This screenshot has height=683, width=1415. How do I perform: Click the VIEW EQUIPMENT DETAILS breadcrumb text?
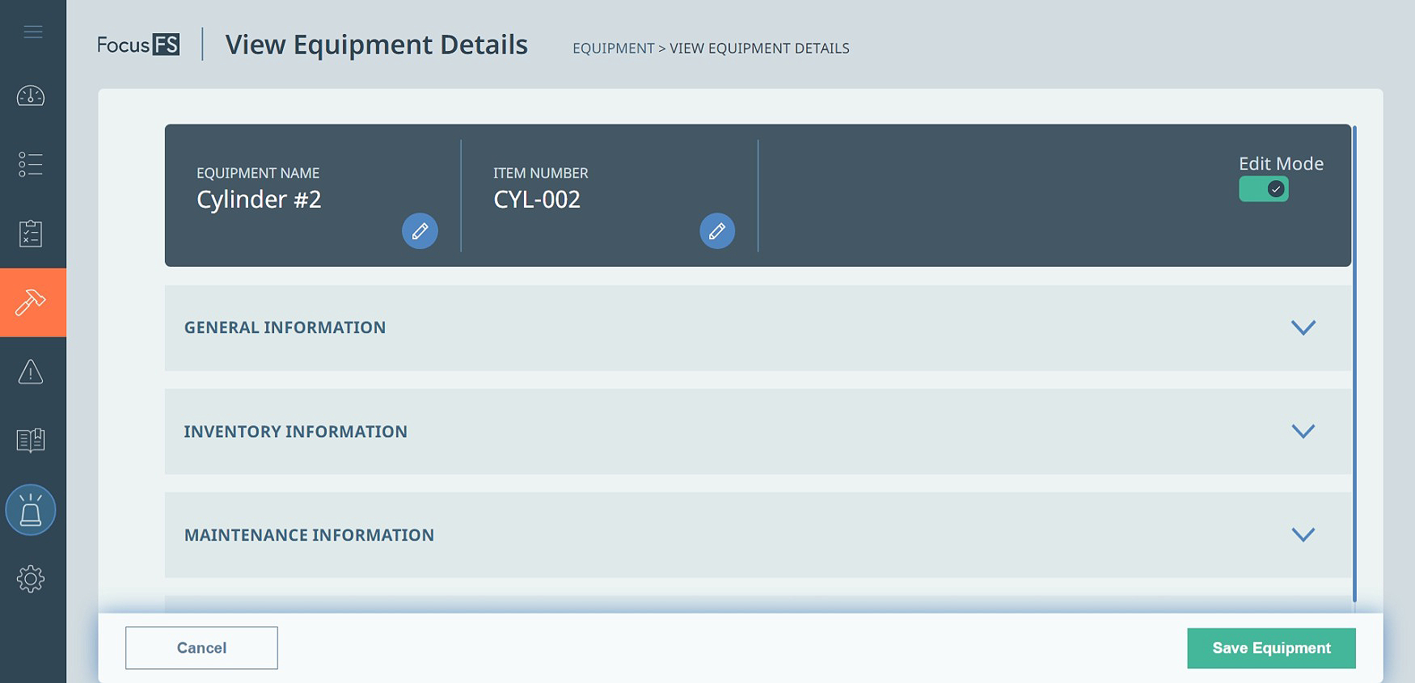click(759, 48)
